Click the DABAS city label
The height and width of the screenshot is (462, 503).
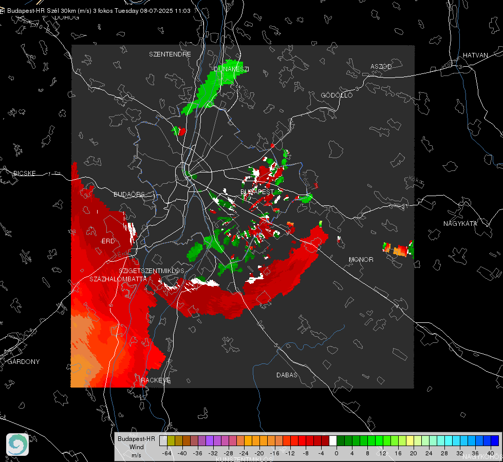pyautogui.click(x=287, y=375)
